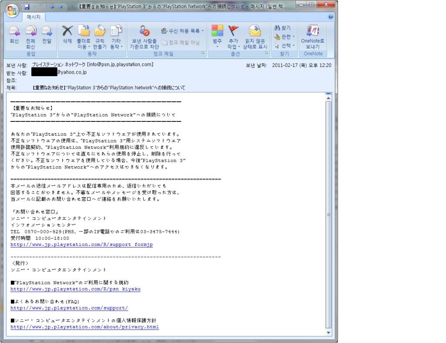This screenshot has height=343, width=446.
Task: Open the support_formjp hyperlink
Action: point(81,245)
